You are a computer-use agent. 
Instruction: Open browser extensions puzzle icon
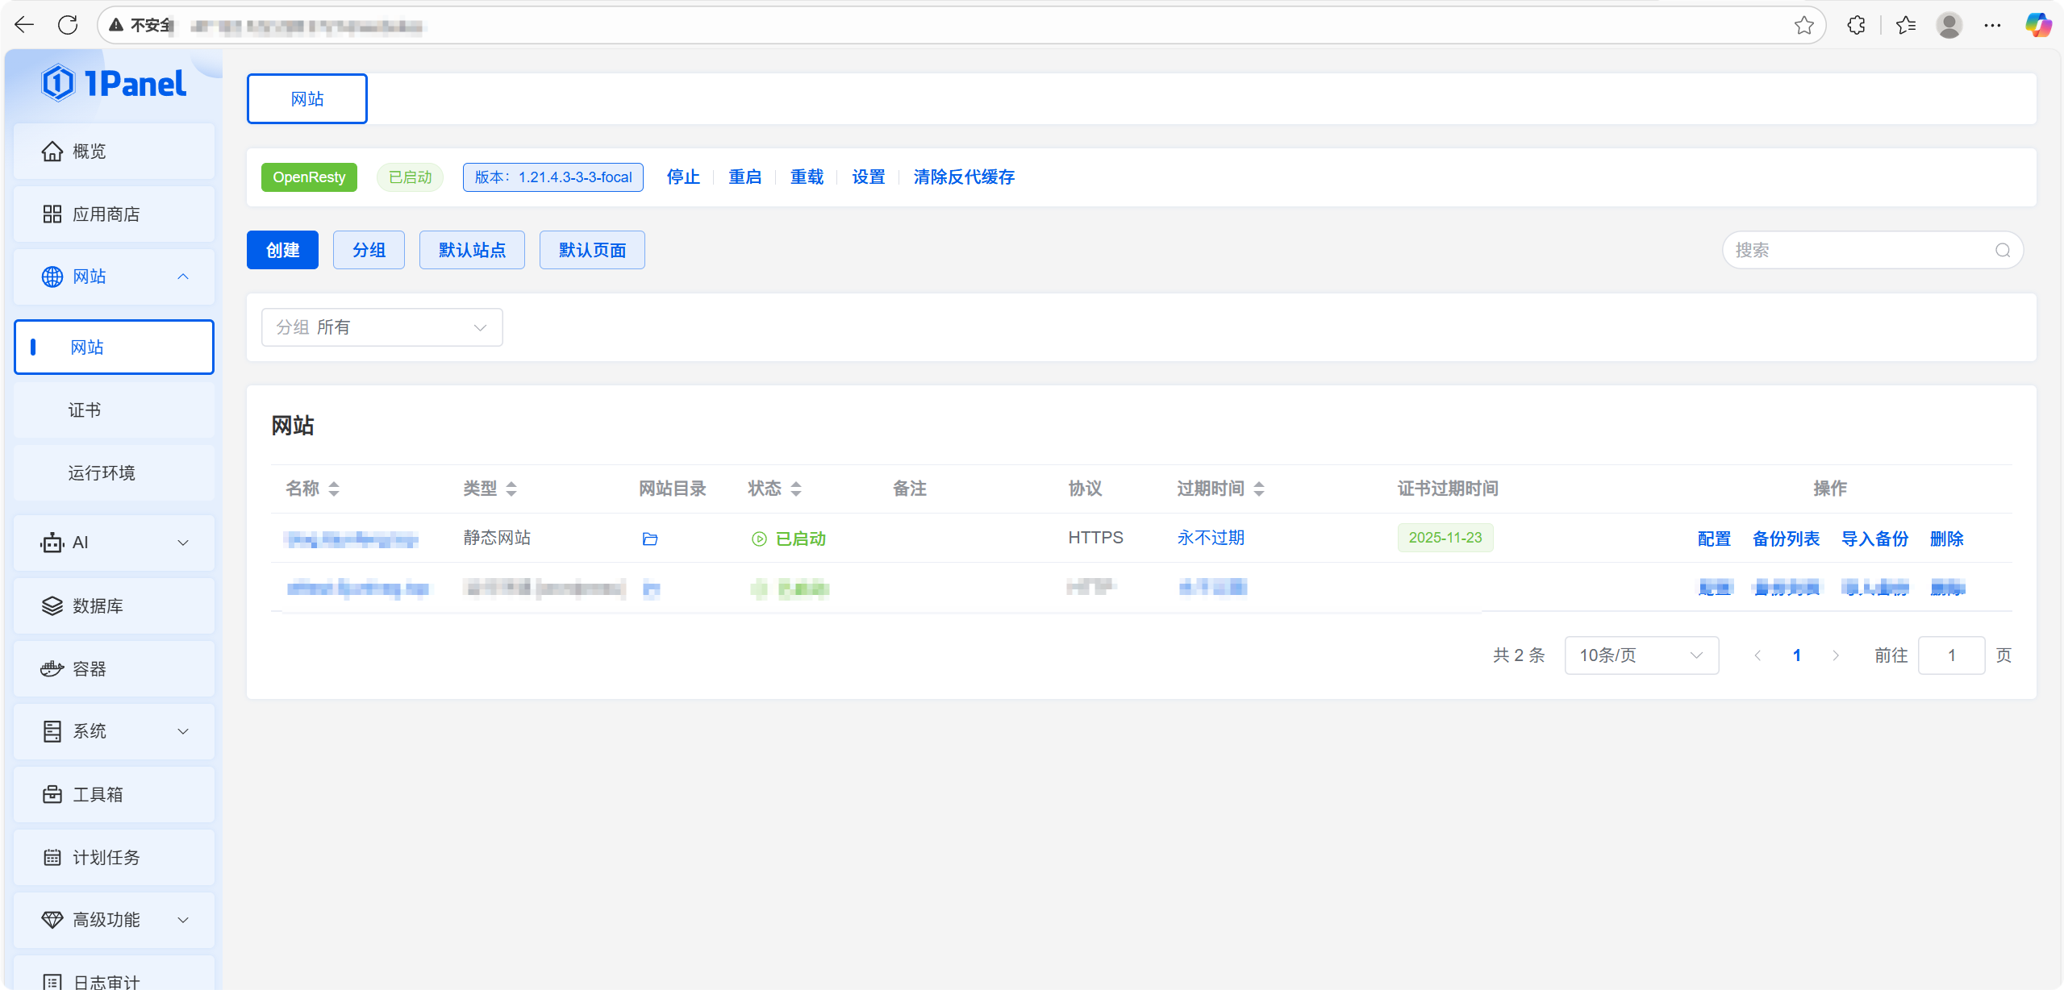pos(1856,26)
